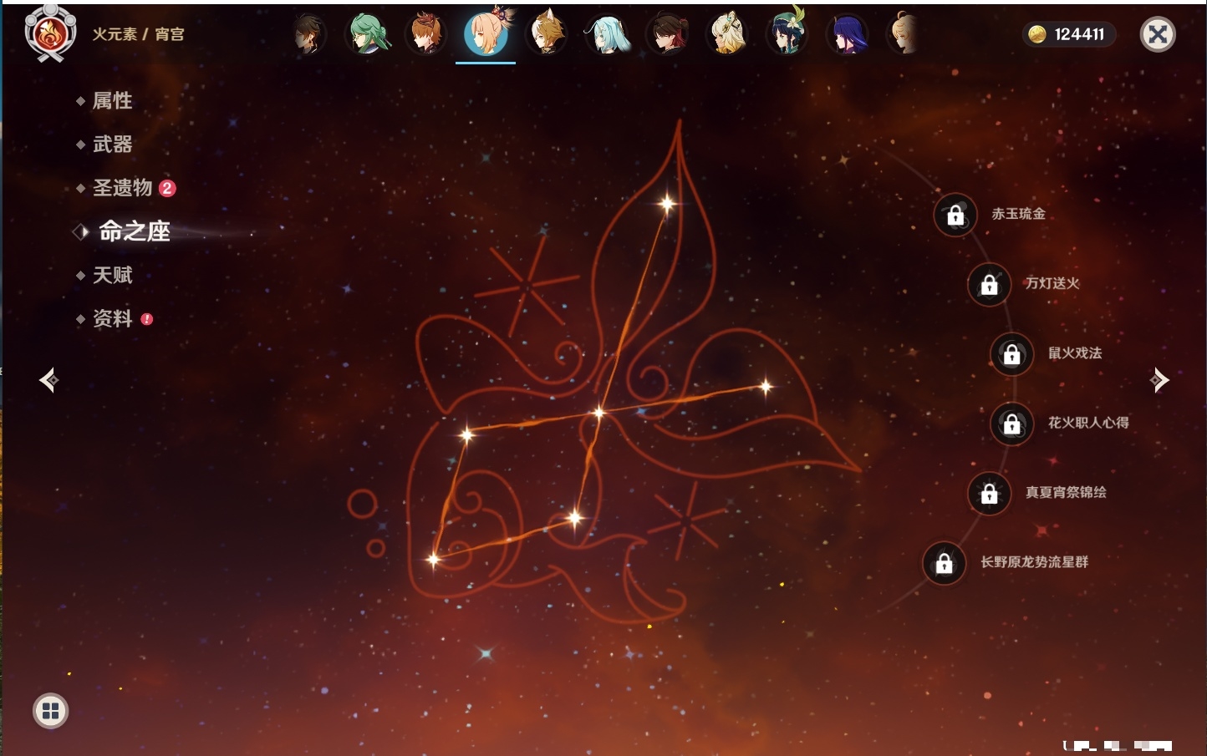
Task: Open the 圣遗物 artifacts page
Action: (122, 188)
